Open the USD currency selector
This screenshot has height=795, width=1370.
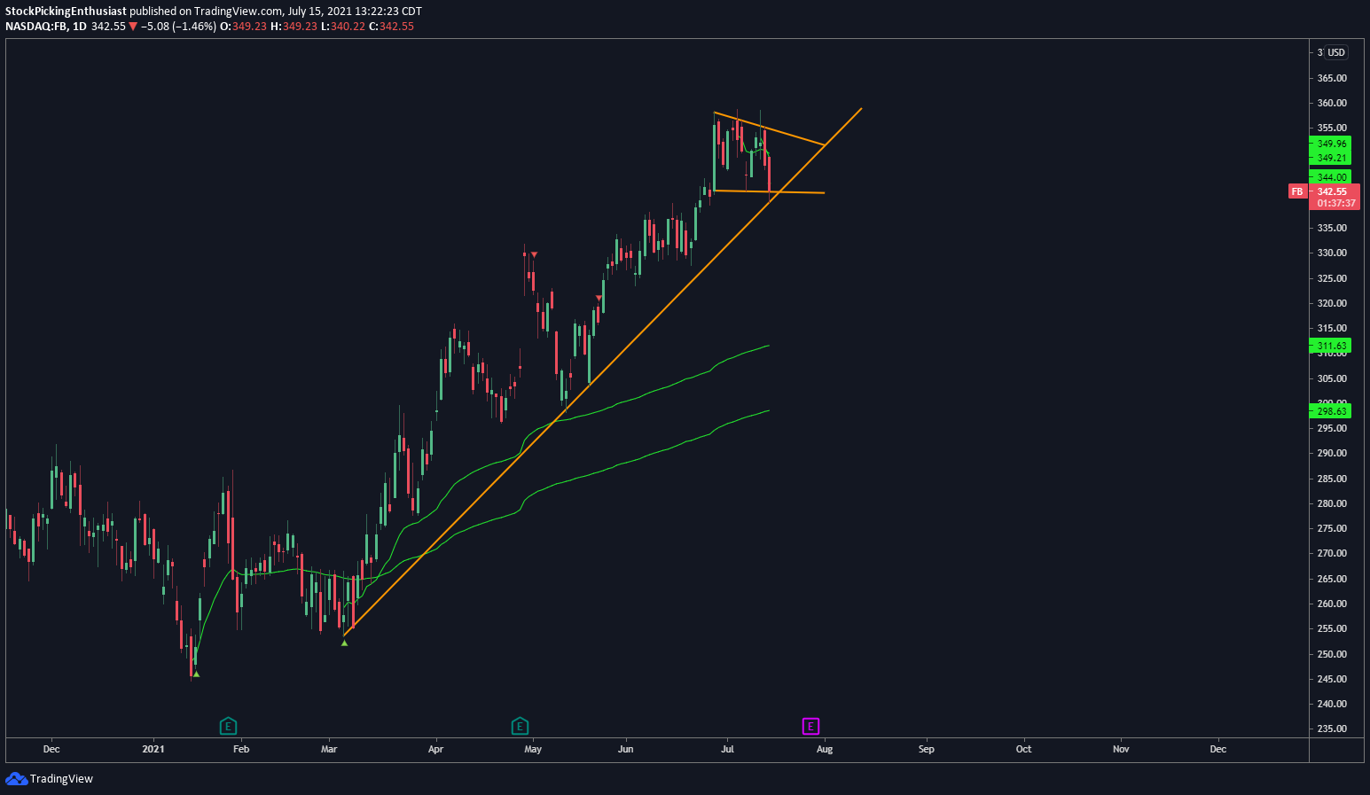click(1336, 52)
